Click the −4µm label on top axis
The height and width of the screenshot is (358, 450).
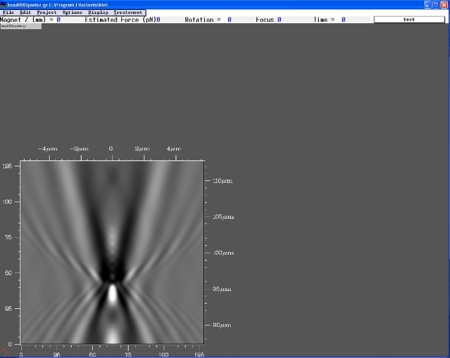[x=48, y=149]
